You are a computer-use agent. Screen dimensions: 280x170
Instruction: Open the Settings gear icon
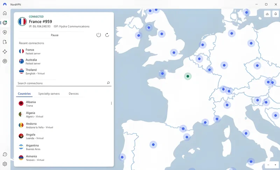click(x=5, y=164)
